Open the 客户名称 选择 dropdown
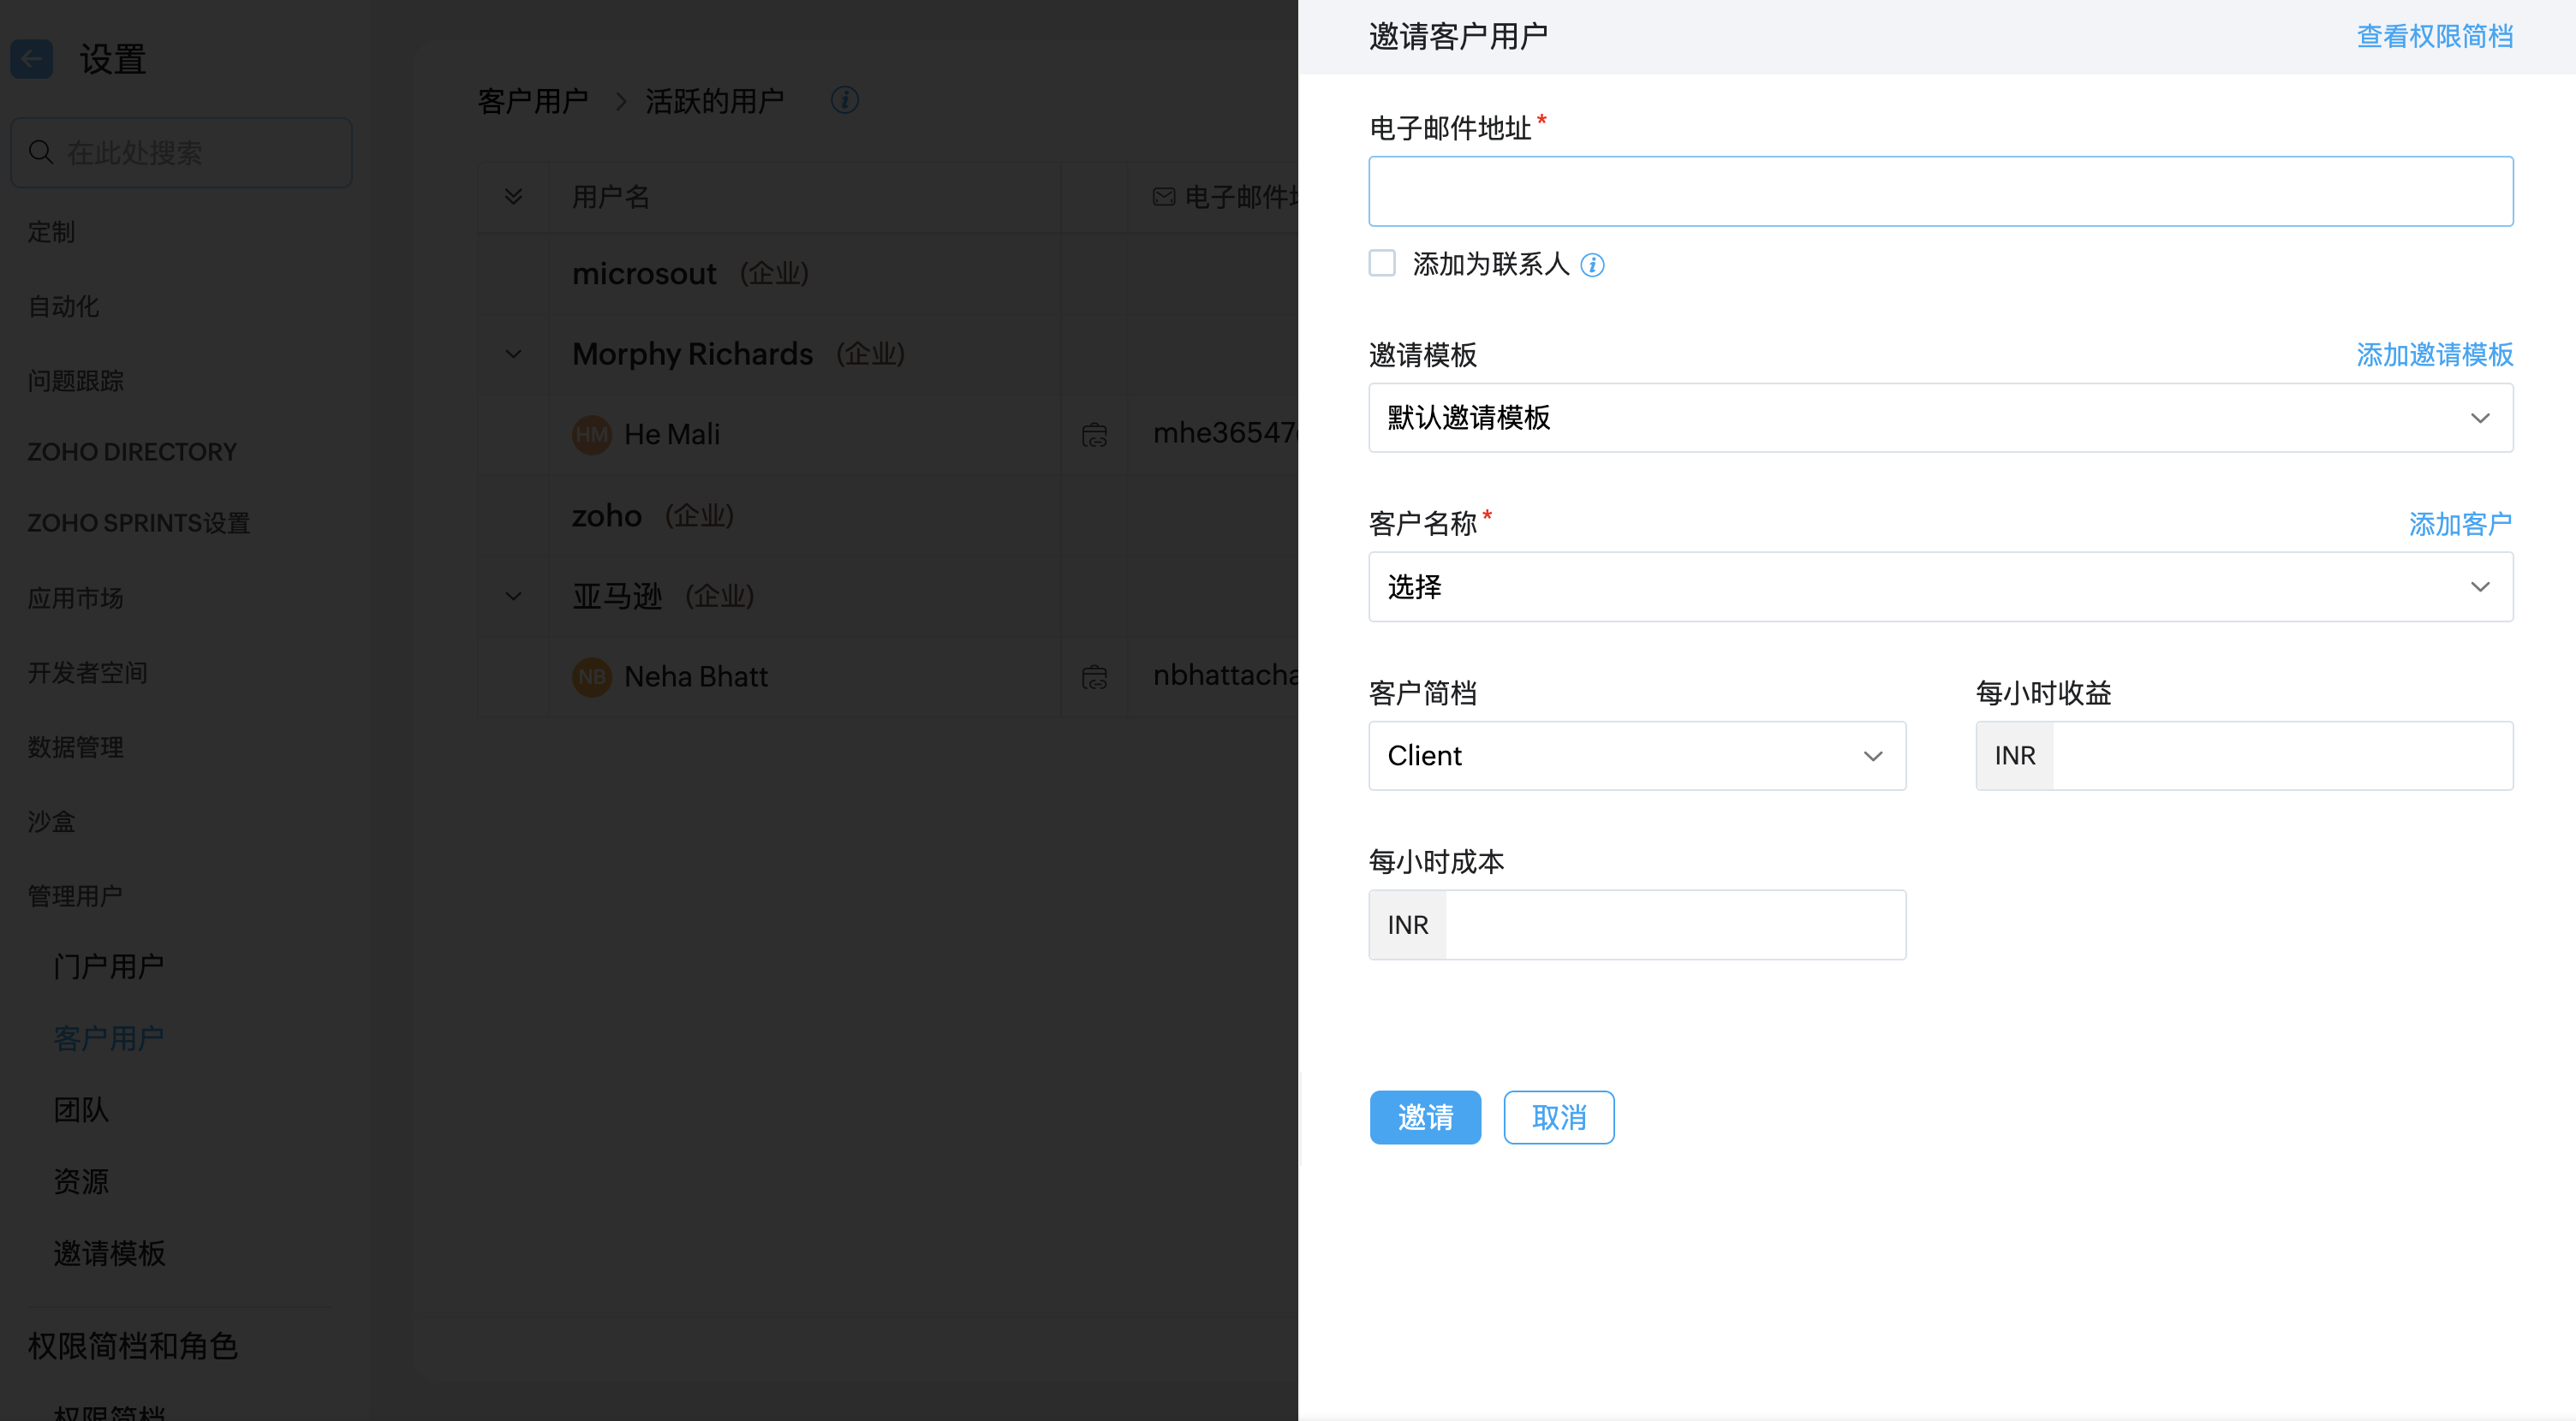2576x1421 pixels. 1940,586
